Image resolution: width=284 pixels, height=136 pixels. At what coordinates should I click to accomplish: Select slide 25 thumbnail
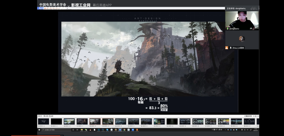[x=185, y=122]
